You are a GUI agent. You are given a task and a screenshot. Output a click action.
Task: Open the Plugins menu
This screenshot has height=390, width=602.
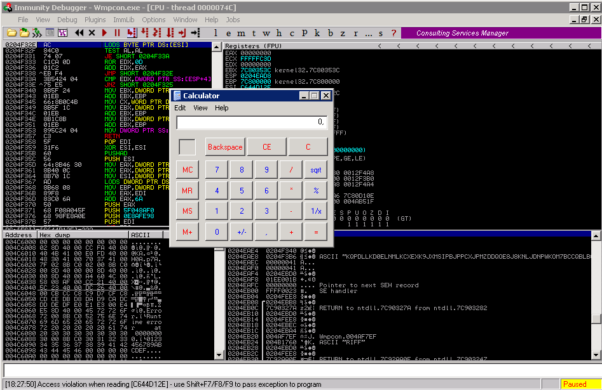coord(95,20)
